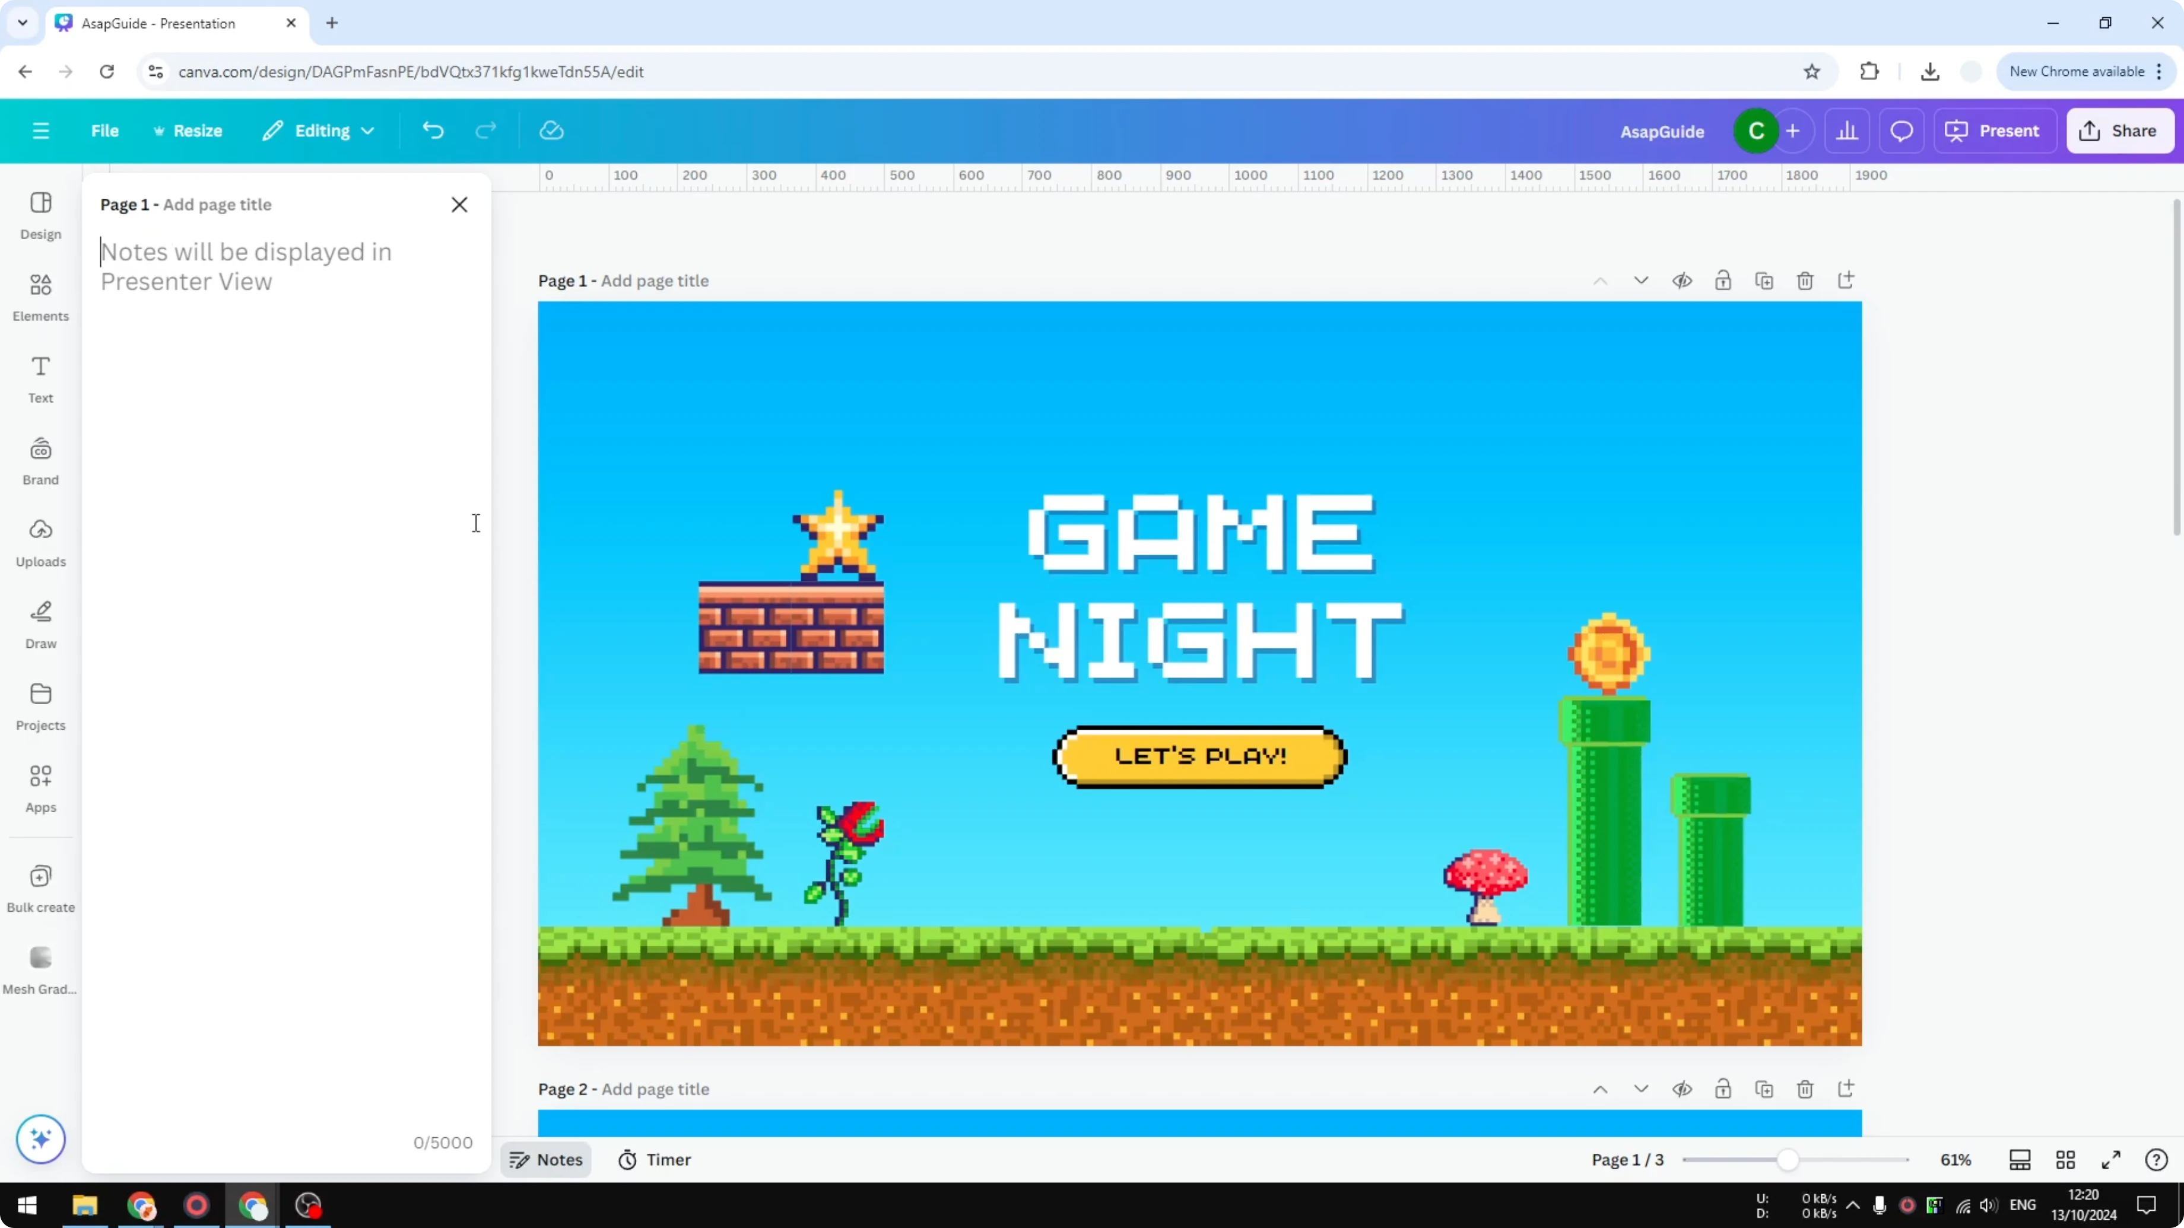Screen dimensions: 2184x1228
Task: Open Windows Start menu
Action: pyautogui.click(x=27, y=1205)
